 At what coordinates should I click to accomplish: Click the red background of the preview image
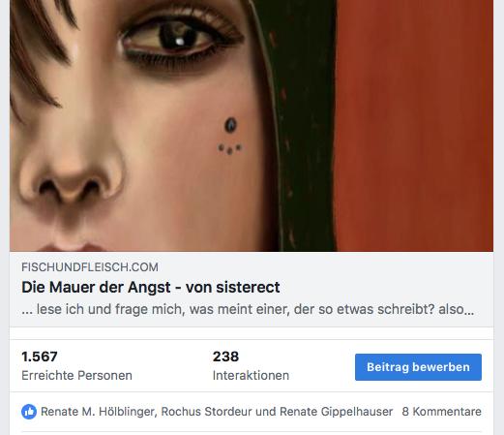click(x=414, y=126)
